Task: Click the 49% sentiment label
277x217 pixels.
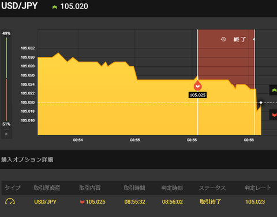Action: tap(6, 33)
